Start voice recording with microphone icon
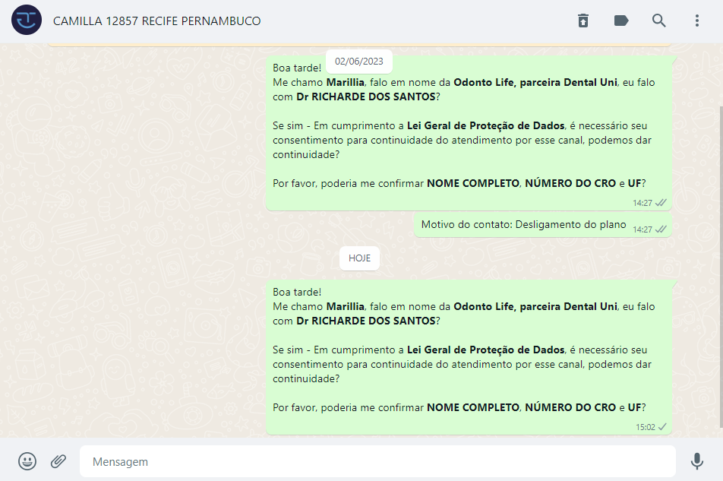This screenshot has width=723, height=481. [696, 461]
